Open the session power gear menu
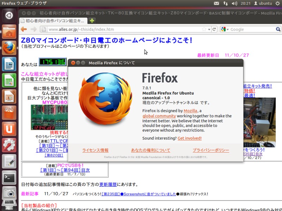The image size is (282, 211). point(278,3)
